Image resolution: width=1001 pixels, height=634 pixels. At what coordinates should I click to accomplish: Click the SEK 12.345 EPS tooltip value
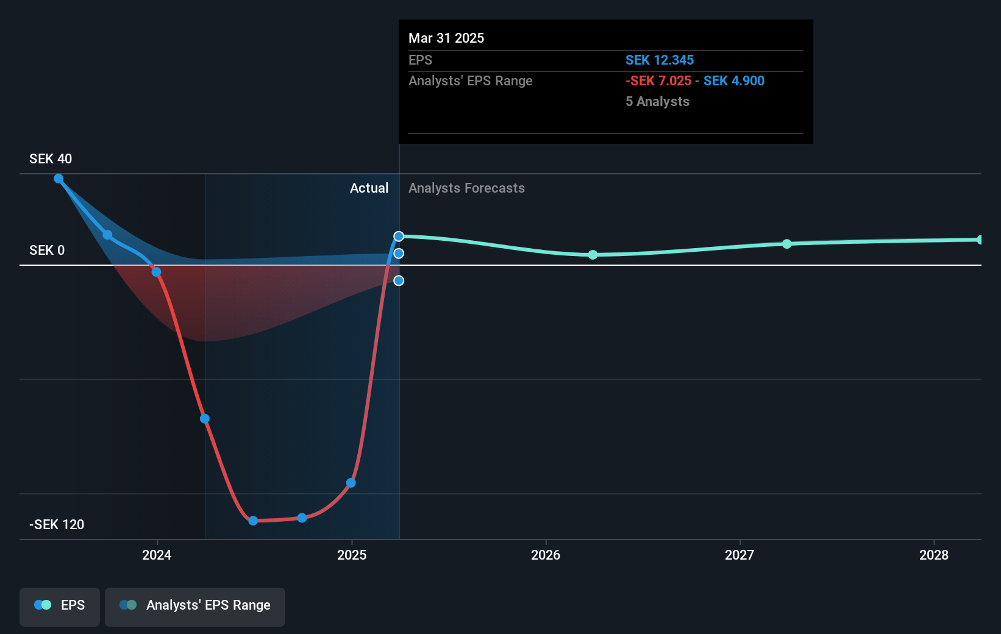pyautogui.click(x=660, y=60)
